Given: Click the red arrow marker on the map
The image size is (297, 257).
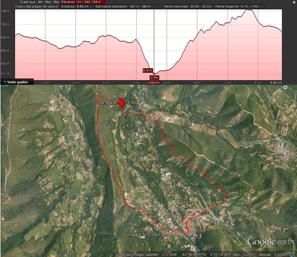Looking at the screenshot, I should coord(121,103).
